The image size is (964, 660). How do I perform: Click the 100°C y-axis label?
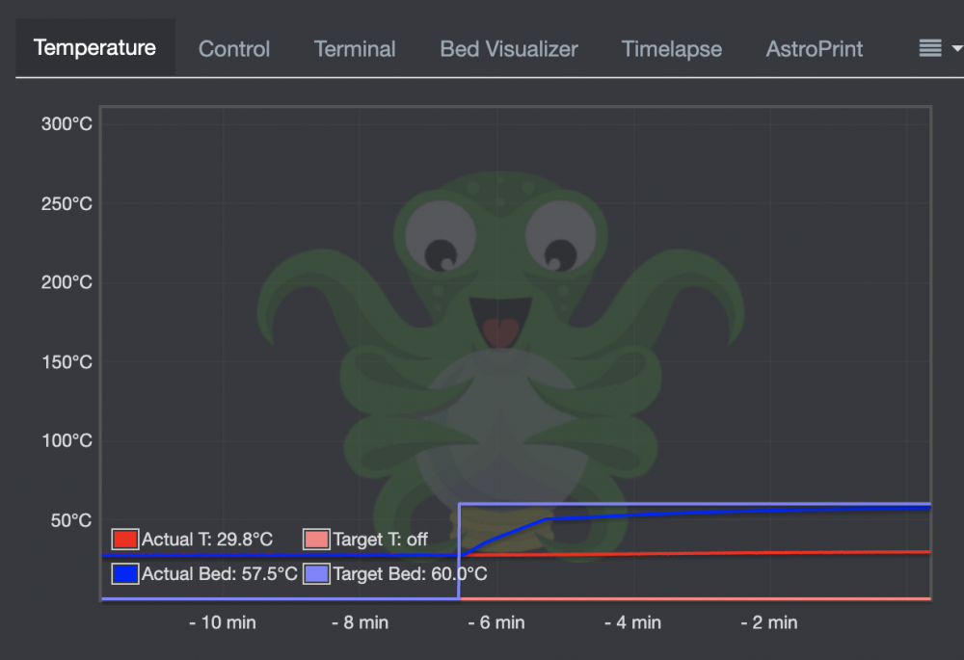point(67,441)
